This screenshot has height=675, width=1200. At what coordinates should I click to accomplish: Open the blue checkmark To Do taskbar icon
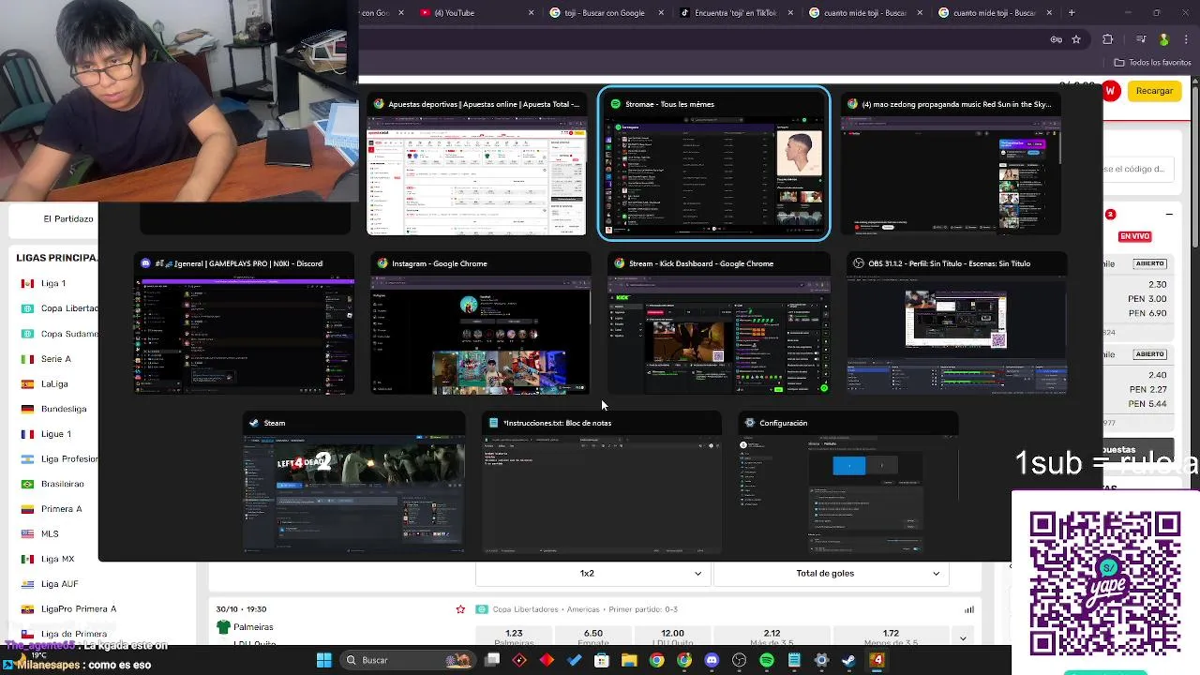click(x=575, y=660)
